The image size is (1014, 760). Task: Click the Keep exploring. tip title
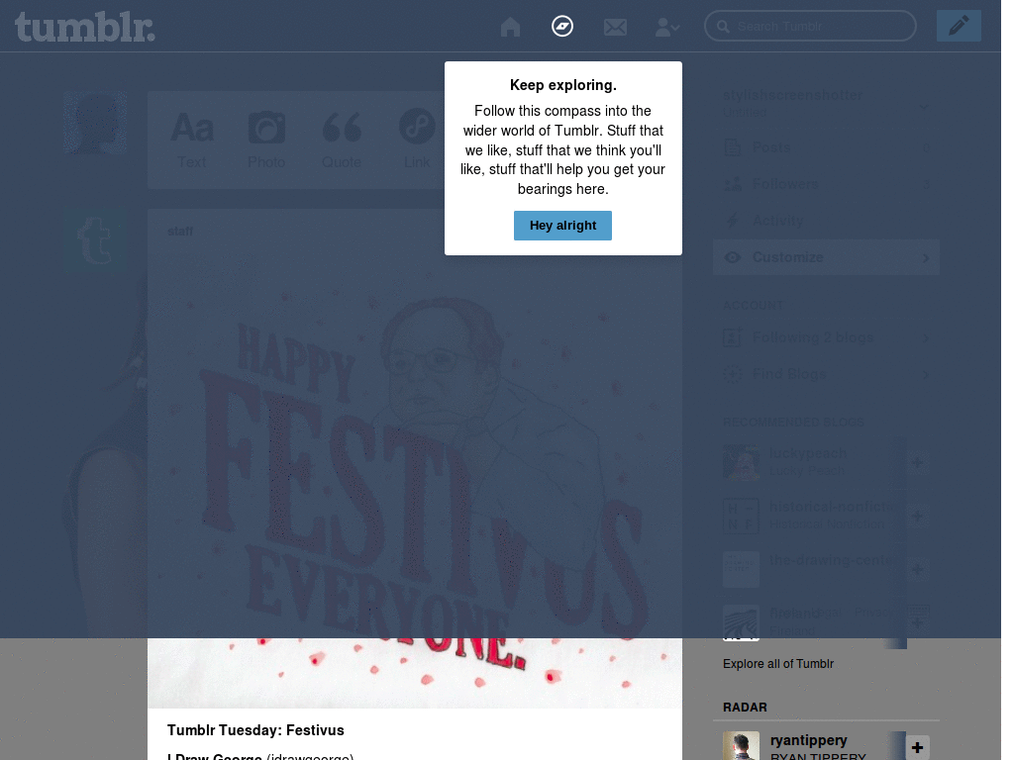pos(562,85)
